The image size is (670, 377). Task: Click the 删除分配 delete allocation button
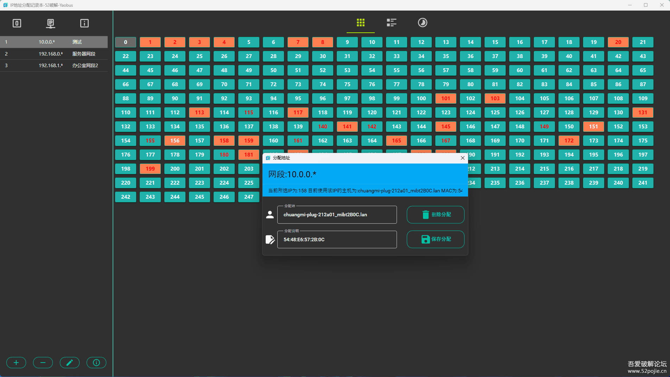[x=435, y=215]
